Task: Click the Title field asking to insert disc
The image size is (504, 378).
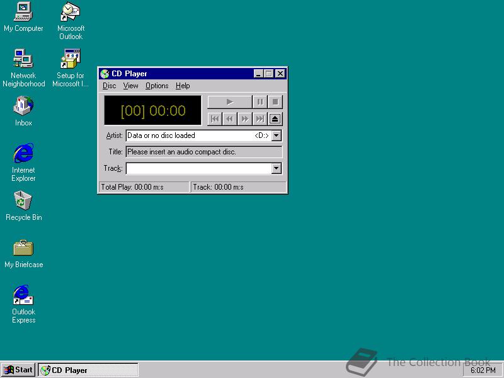Action: (204, 152)
